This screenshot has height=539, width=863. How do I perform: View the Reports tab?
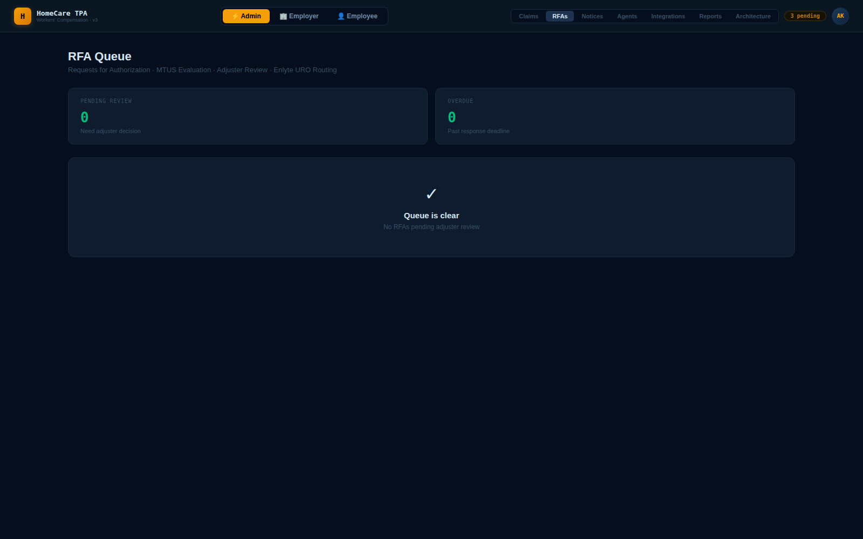[x=710, y=16]
